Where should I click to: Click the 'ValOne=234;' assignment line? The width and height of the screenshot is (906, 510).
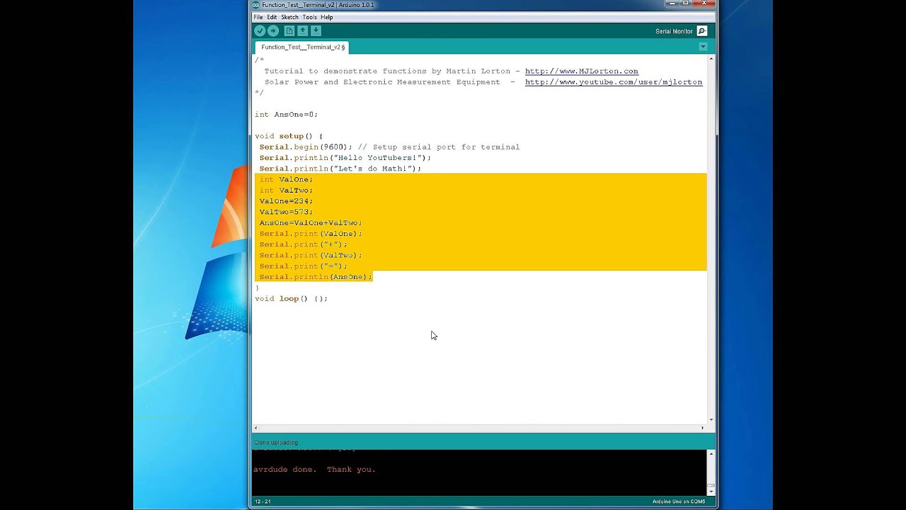tap(286, 201)
